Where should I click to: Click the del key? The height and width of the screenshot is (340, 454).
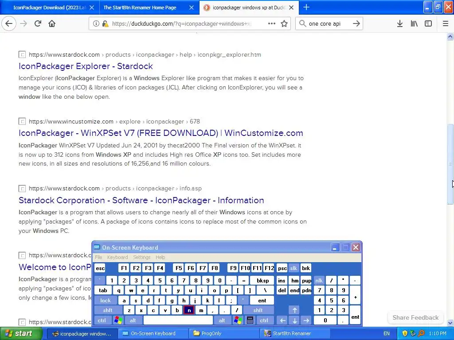[282, 290]
